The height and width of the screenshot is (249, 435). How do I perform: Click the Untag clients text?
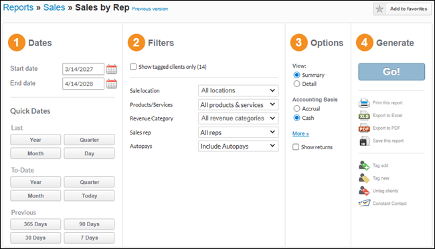click(385, 191)
